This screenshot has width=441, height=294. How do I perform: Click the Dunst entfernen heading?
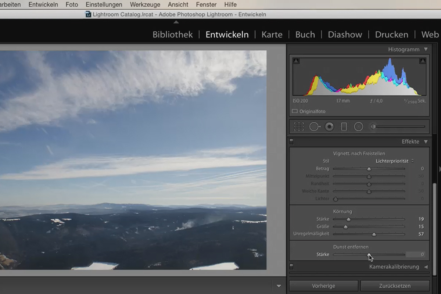pos(351,247)
